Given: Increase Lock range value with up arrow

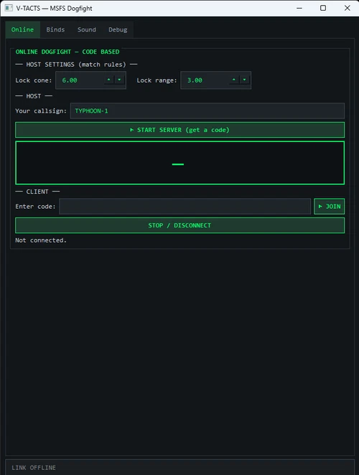Looking at the screenshot, I should pyautogui.click(x=234, y=80).
